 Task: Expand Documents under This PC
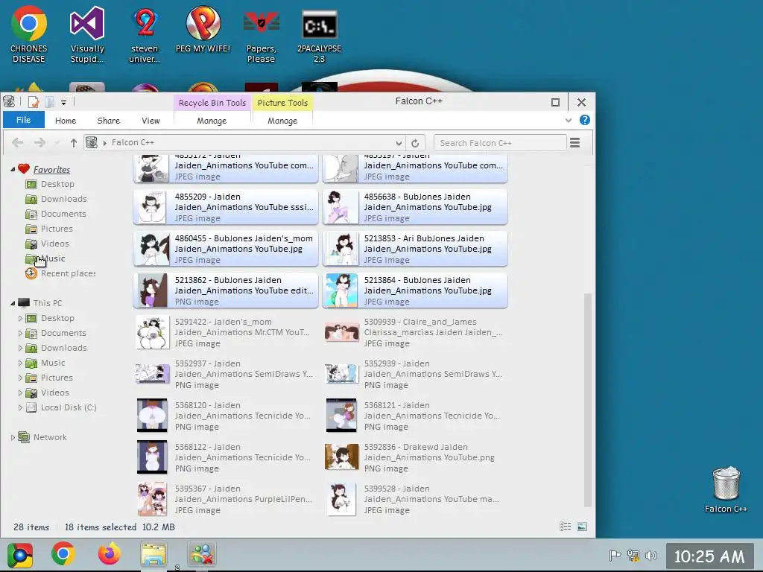pyautogui.click(x=20, y=333)
